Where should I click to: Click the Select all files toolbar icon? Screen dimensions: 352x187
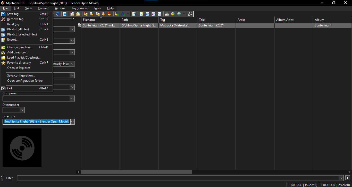[x=65, y=14]
